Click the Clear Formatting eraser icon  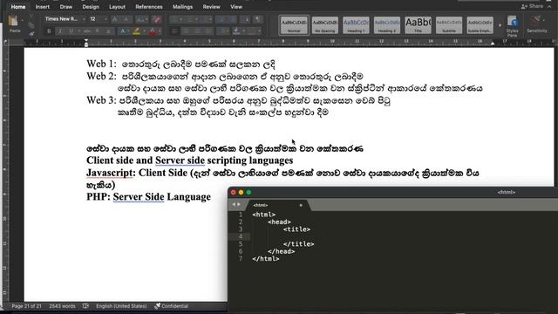[x=157, y=19]
